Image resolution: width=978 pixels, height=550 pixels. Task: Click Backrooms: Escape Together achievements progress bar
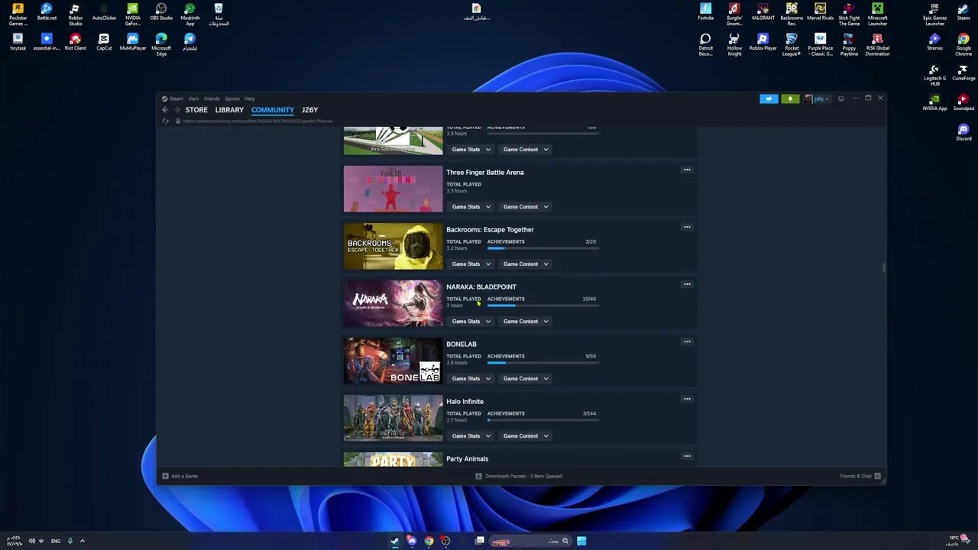[542, 248]
